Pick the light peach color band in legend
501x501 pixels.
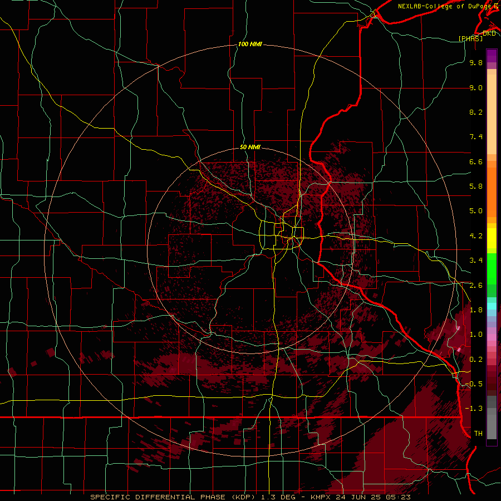[x=492, y=115]
